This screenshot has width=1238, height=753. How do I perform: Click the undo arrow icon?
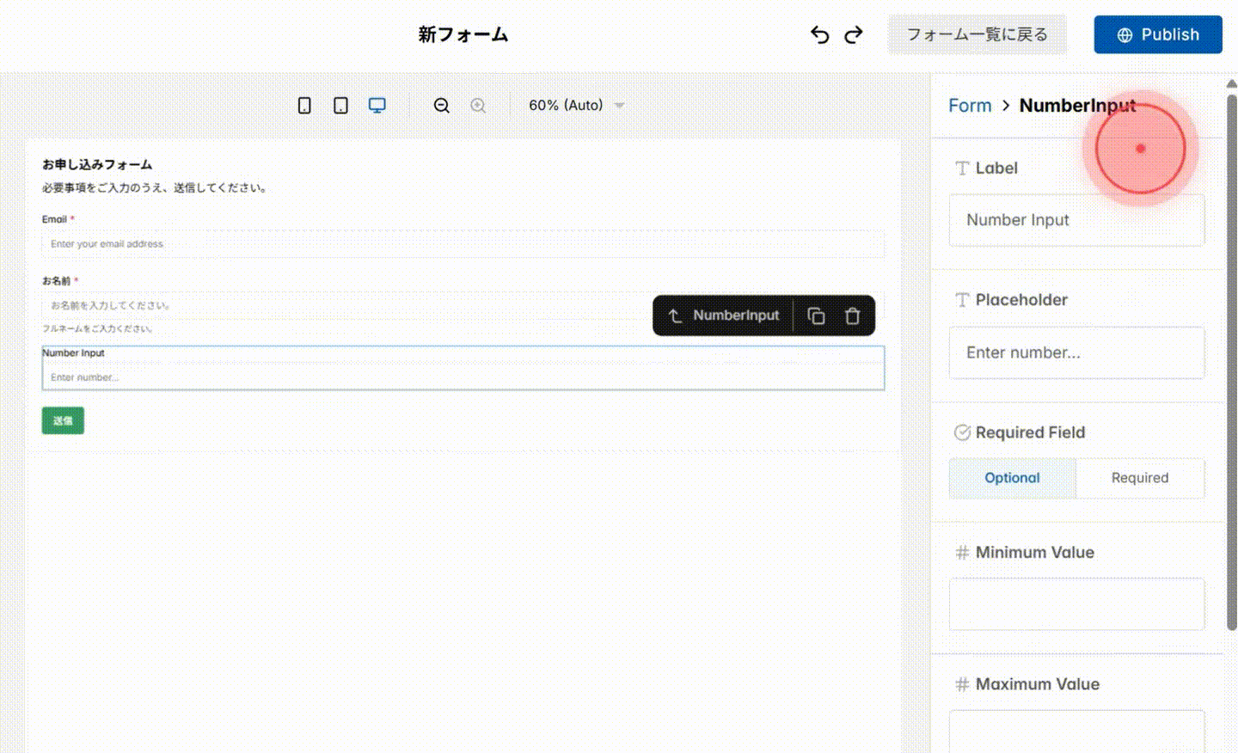coord(819,34)
